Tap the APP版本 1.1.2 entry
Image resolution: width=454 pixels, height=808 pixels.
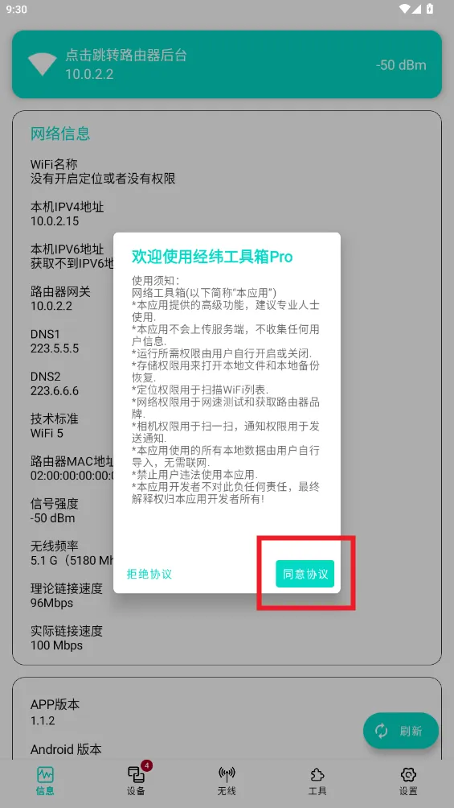pyautogui.click(x=55, y=712)
